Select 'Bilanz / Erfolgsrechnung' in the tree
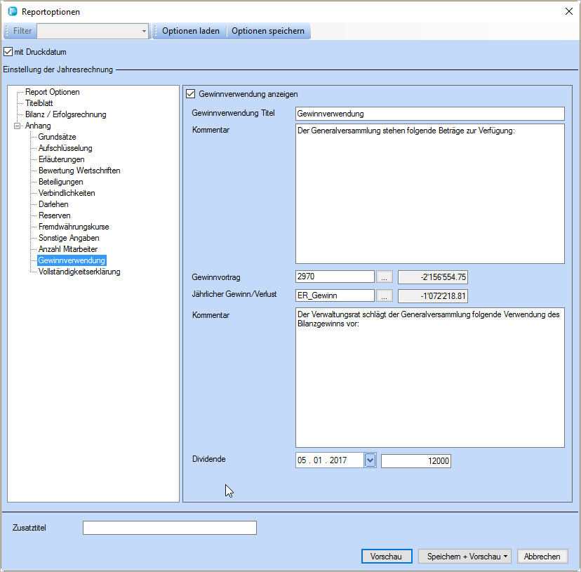This screenshot has height=572, width=581. (x=66, y=114)
